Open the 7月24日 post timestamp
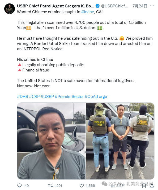 coord(140,6)
